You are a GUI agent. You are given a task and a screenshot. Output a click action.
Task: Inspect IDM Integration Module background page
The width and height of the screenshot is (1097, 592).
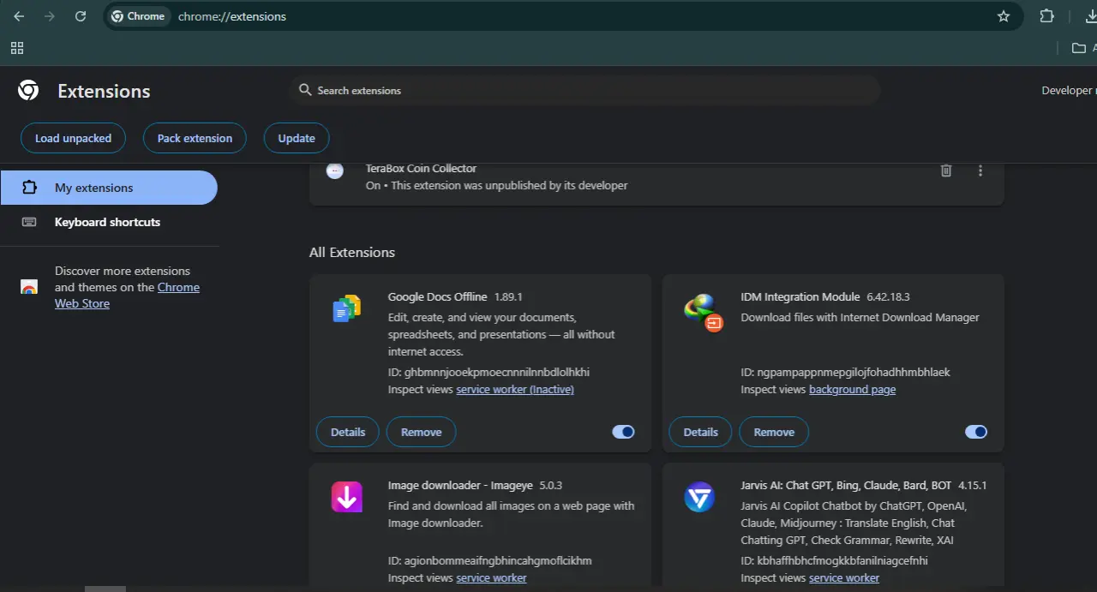[852, 389]
